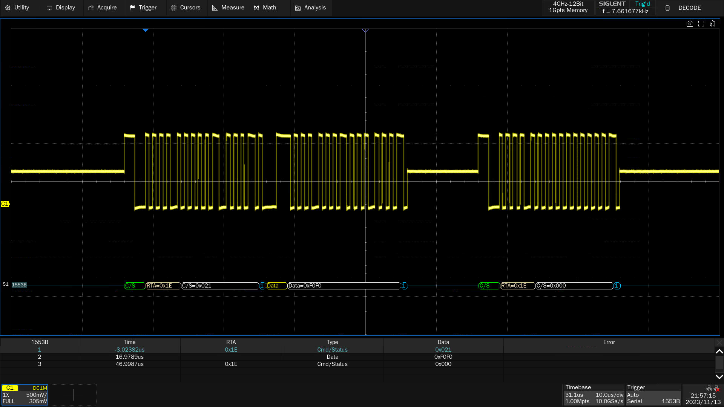Click the add channel plus box
Image resolution: width=724 pixels, height=407 pixels.
point(73,395)
